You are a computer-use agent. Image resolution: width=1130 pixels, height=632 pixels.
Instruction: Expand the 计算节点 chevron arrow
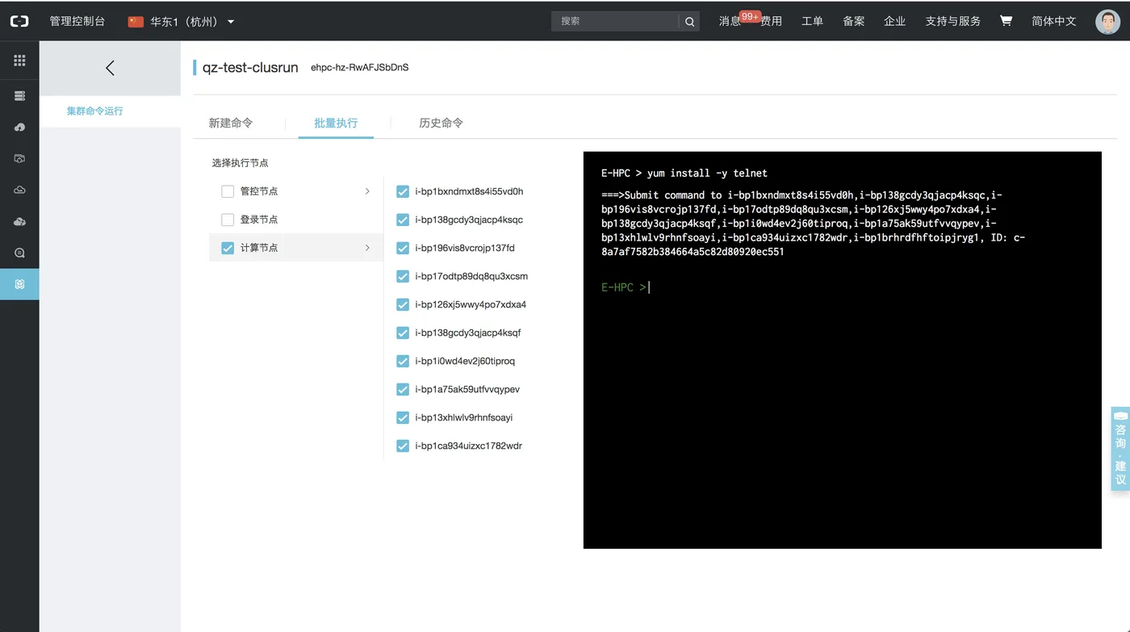(367, 248)
